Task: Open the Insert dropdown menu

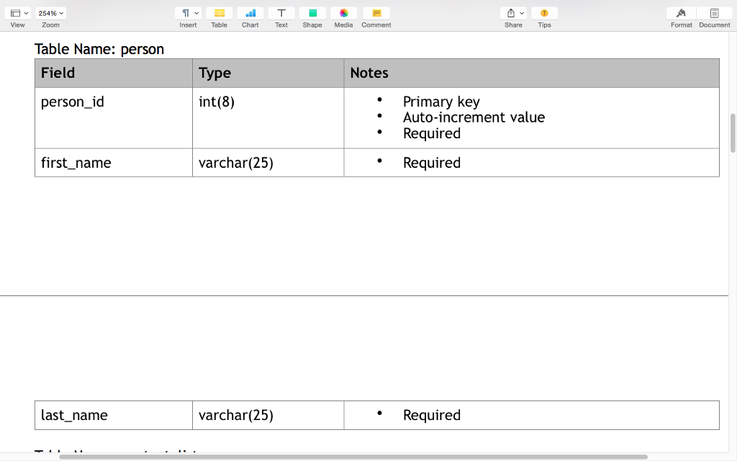Action: 188,12
